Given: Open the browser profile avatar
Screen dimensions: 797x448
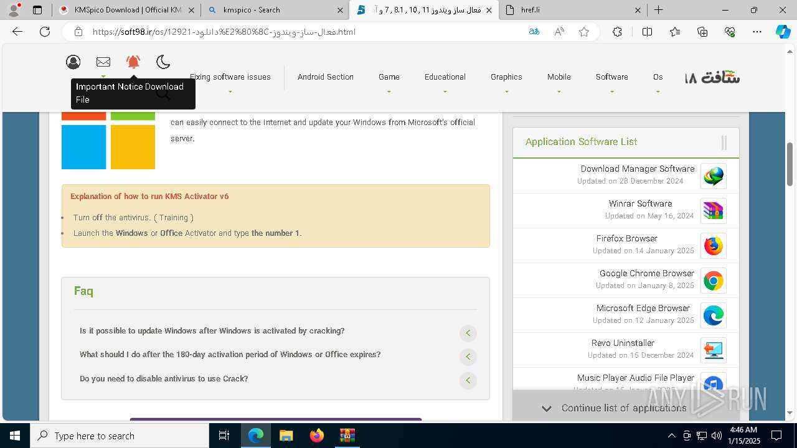Looking at the screenshot, I should click(14, 10).
